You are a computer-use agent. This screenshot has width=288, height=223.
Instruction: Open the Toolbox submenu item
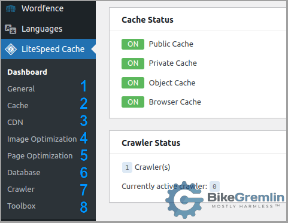22,206
